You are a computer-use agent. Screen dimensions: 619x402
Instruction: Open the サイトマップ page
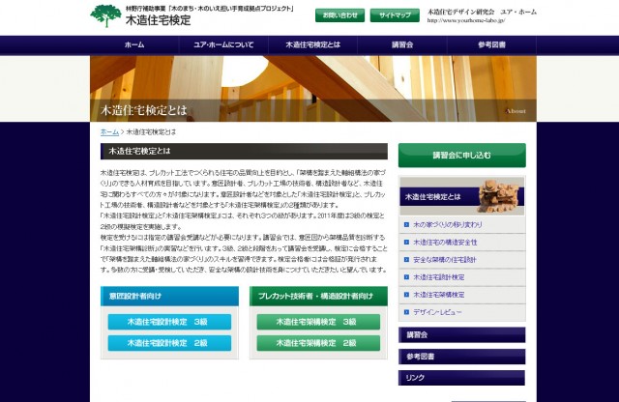395,15
